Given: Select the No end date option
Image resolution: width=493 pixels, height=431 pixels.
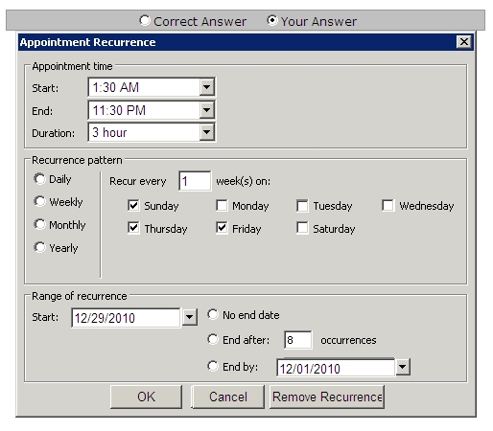Looking at the screenshot, I should [213, 314].
